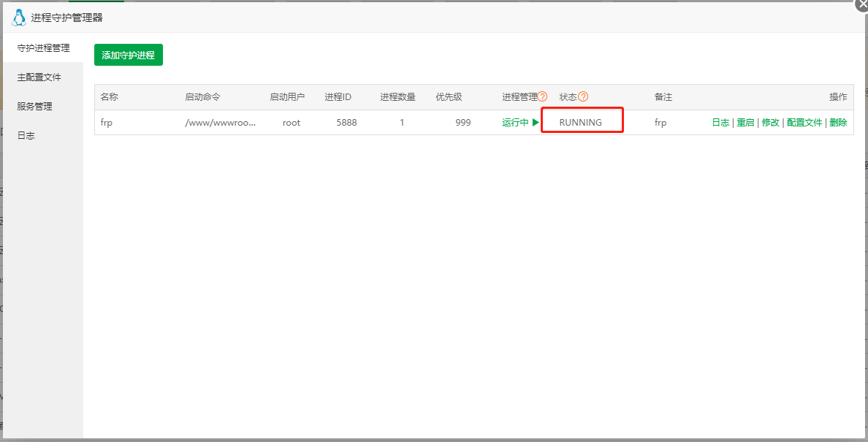The image size is (868, 442).
Task: Restart frp using the 重启 link
Action: (x=745, y=122)
